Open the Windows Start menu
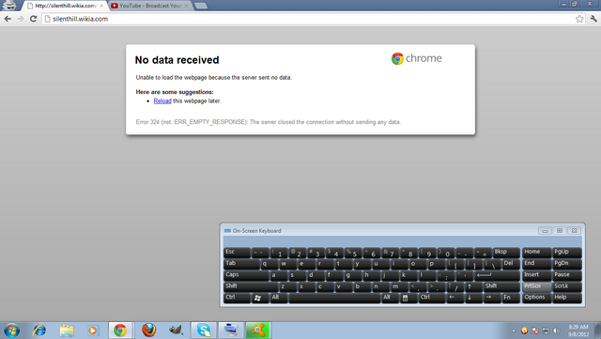Screen dimensions: 601x339 [11, 331]
